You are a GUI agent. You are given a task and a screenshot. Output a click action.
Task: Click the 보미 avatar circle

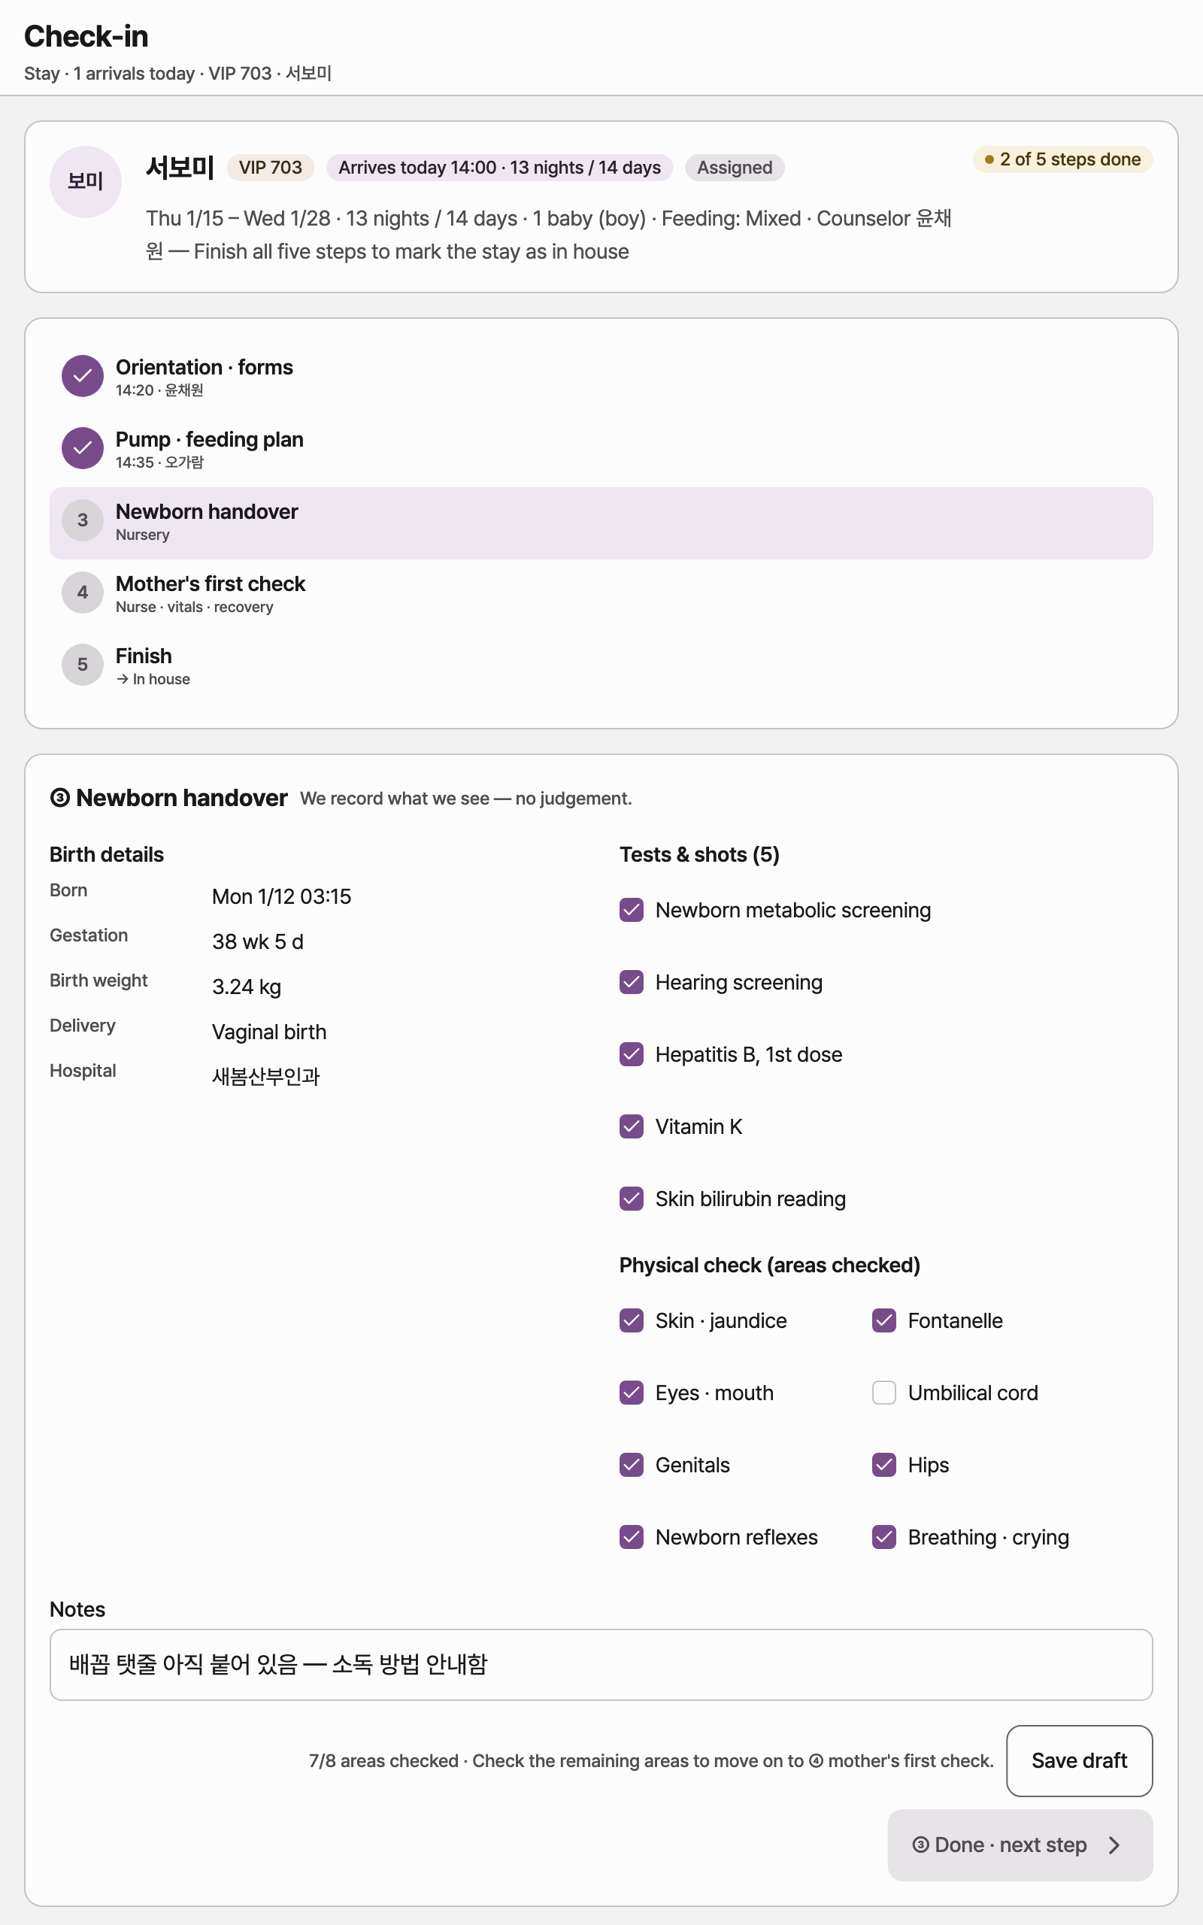click(85, 182)
